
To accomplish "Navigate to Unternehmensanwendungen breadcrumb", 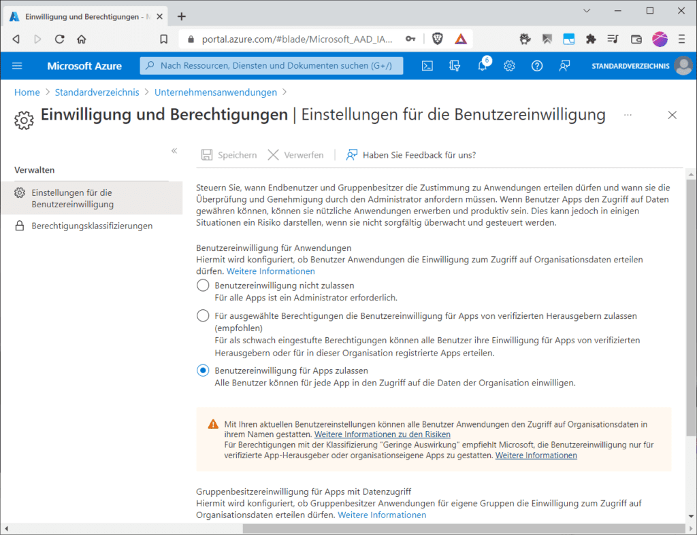I will tap(216, 92).
